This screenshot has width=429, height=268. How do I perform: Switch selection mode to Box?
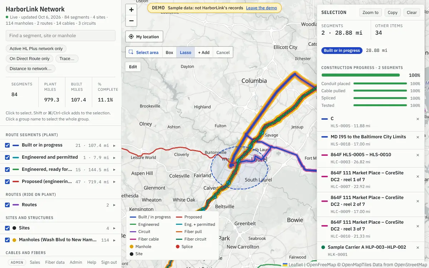[x=169, y=53]
